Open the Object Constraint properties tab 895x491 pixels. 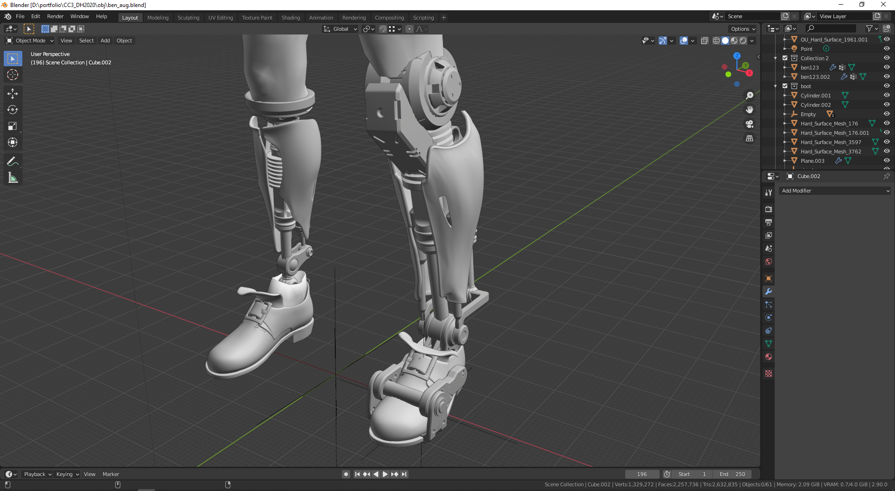coord(769,331)
